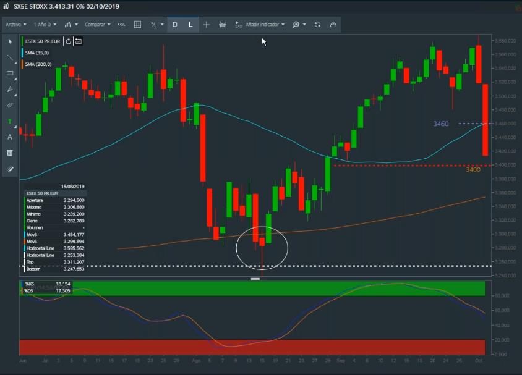
Task: Enable the L logarithmic scale toggle
Action: click(190, 25)
